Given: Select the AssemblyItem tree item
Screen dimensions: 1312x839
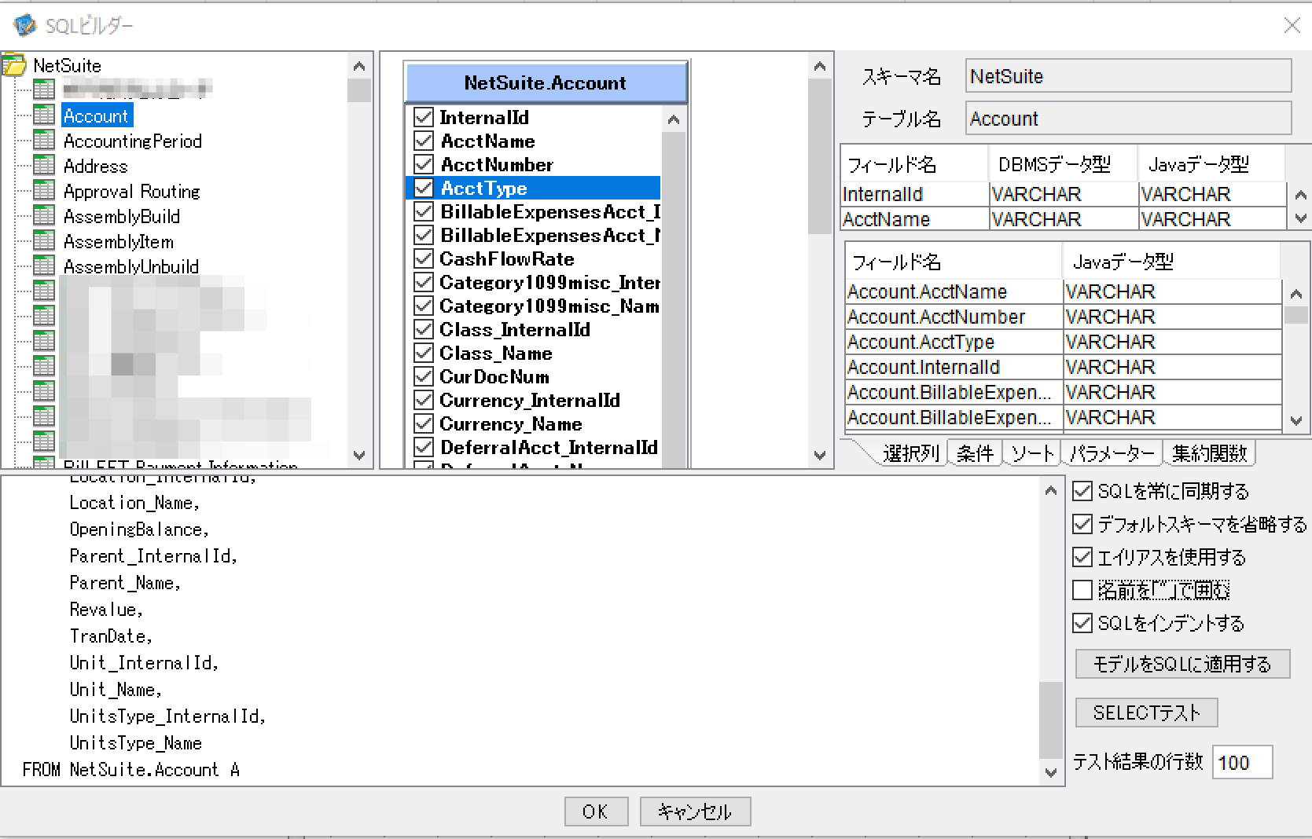Looking at the screenshot, I should (119, 241).
